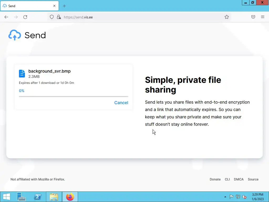Close the Send tab
Image resolution: width=269 pixels, height=202 pixels.
[x=54, y=6]
